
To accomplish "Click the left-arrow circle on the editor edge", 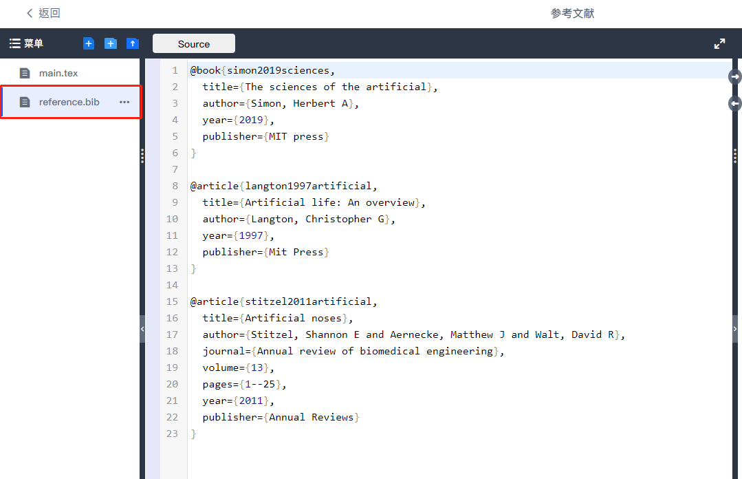I will (734, 103).
